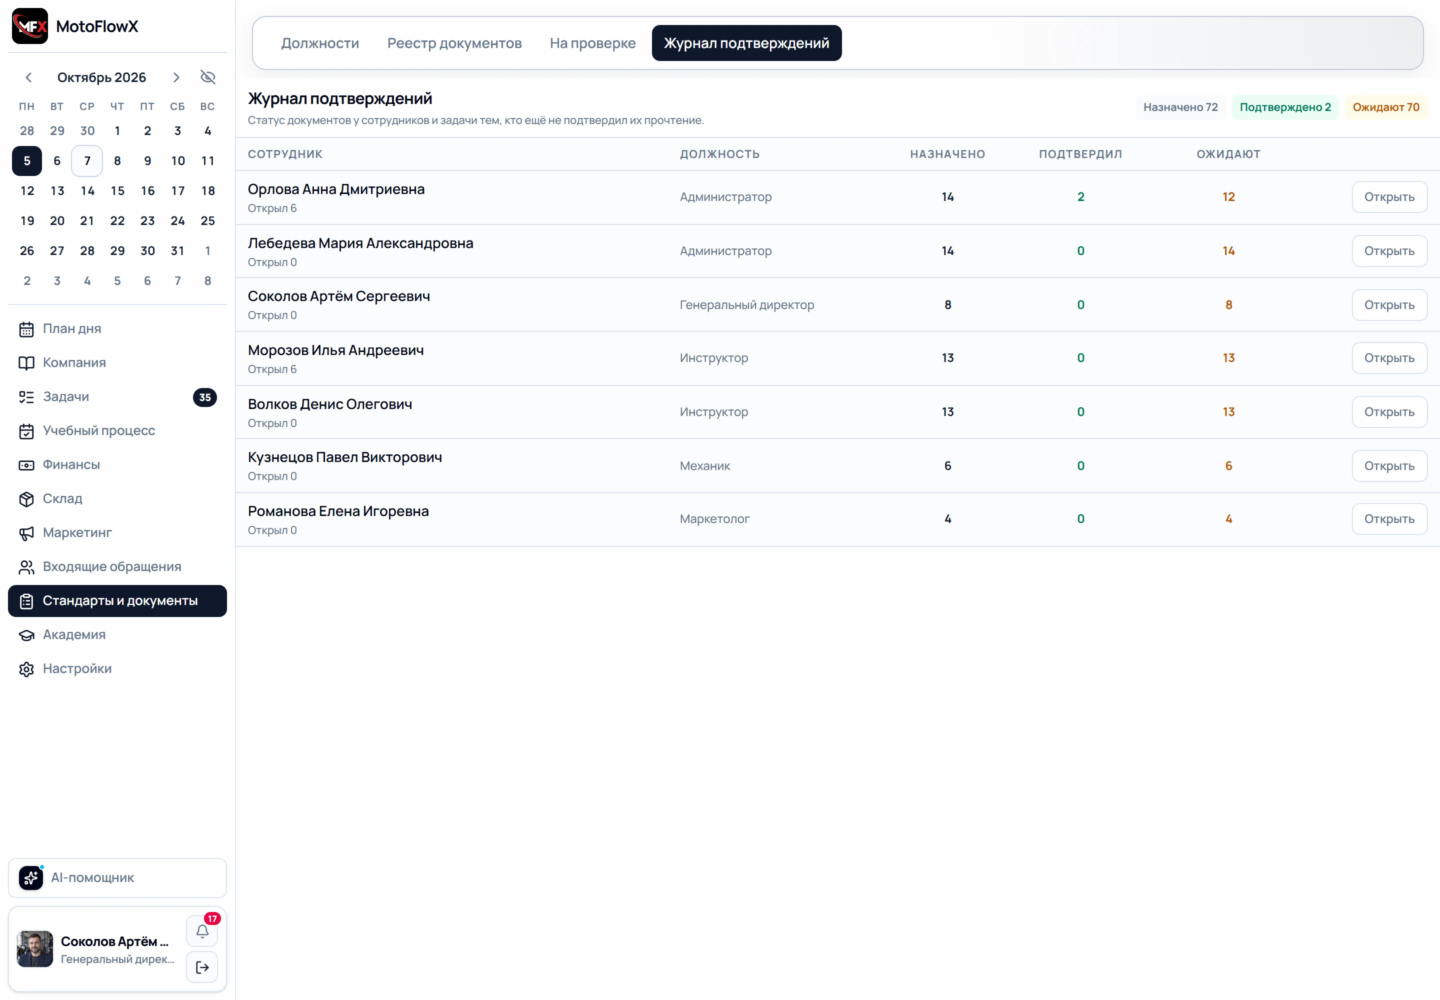Image resolution: width=1440 pixels, height=1000 pixels.
Task: Click the Ожидают 70 badge
Action: 1385,107
